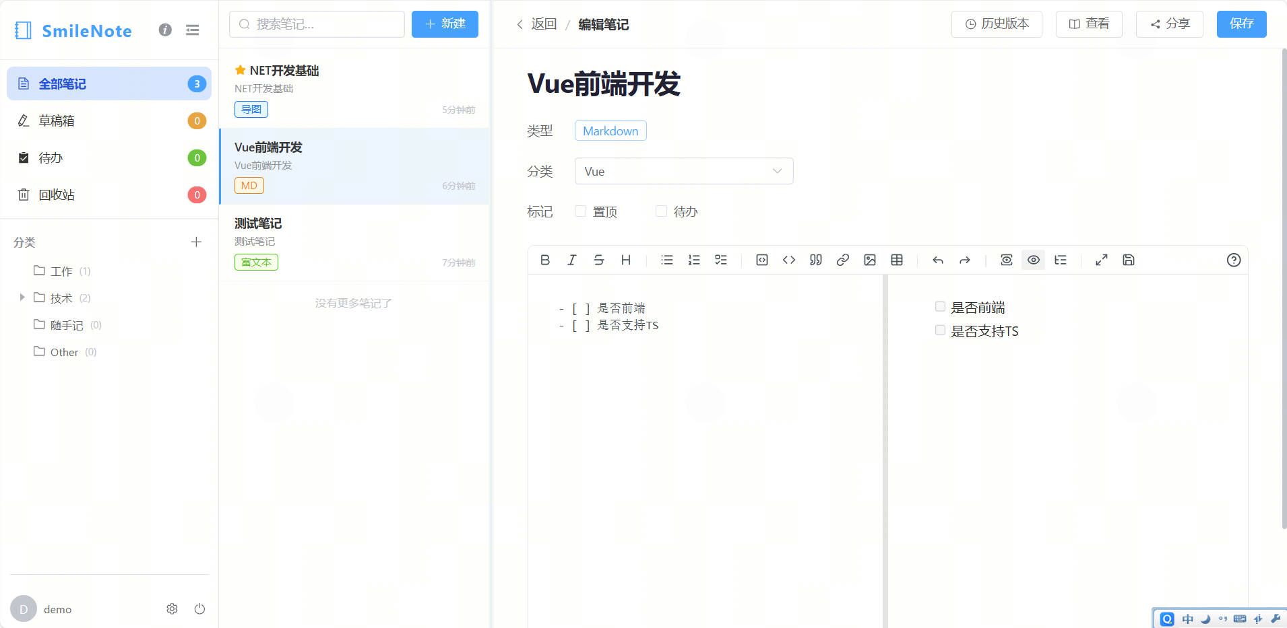This screenshot has width=1287, height=628.
Task: Expand the 技术 category folder
Action: click(22, 298)
